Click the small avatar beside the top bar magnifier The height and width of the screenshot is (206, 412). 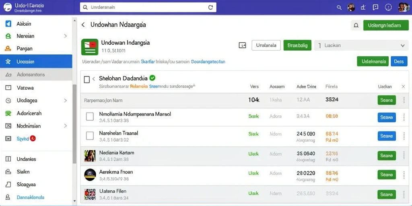pyautogui.click(x=351, y=7)
